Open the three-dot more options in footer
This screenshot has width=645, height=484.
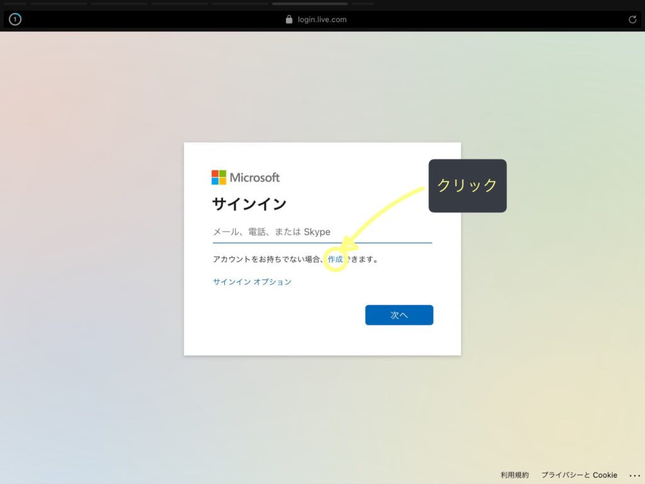pyautogui.click(x=634, y=475)
